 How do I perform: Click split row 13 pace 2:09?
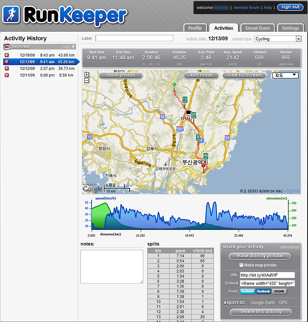[x=181, y=317]
